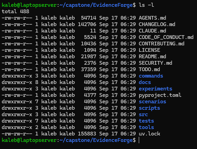
Task: Click the blue scenarios directory name
Action: pos(152,102)
